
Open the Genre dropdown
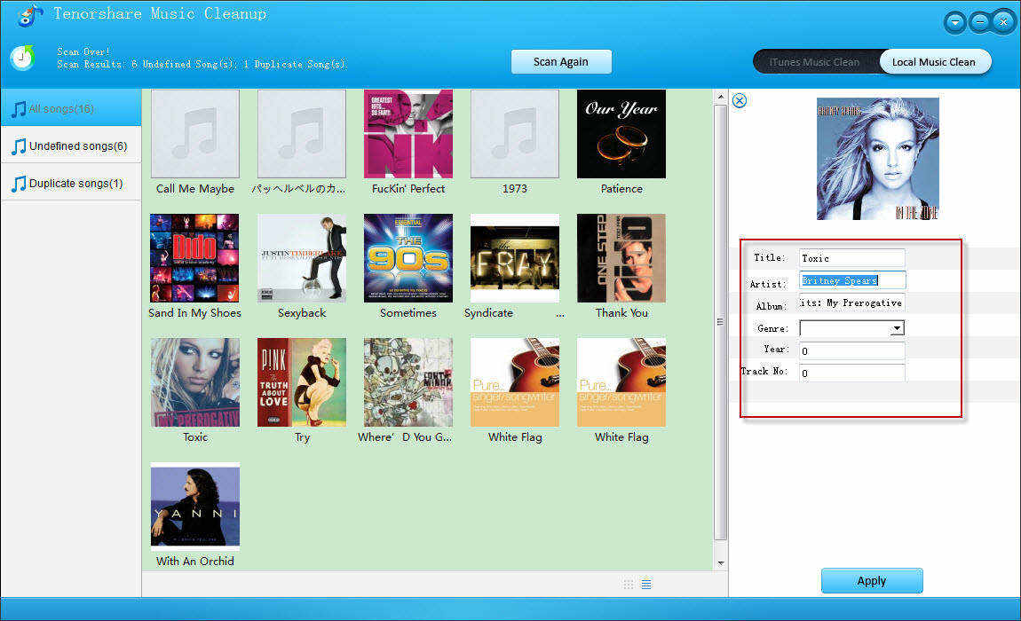point(898,328)
